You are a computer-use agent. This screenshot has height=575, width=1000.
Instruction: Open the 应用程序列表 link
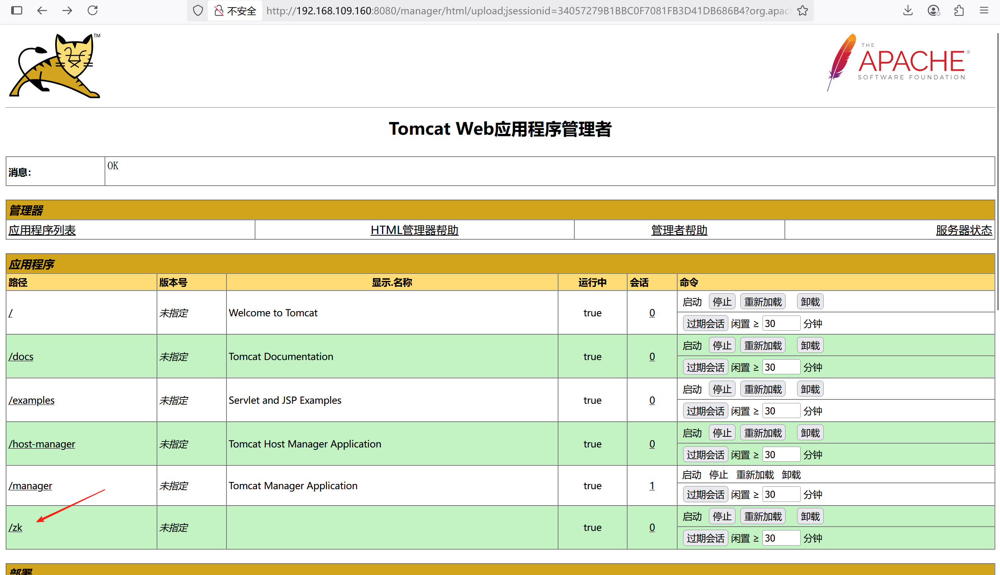42,230
